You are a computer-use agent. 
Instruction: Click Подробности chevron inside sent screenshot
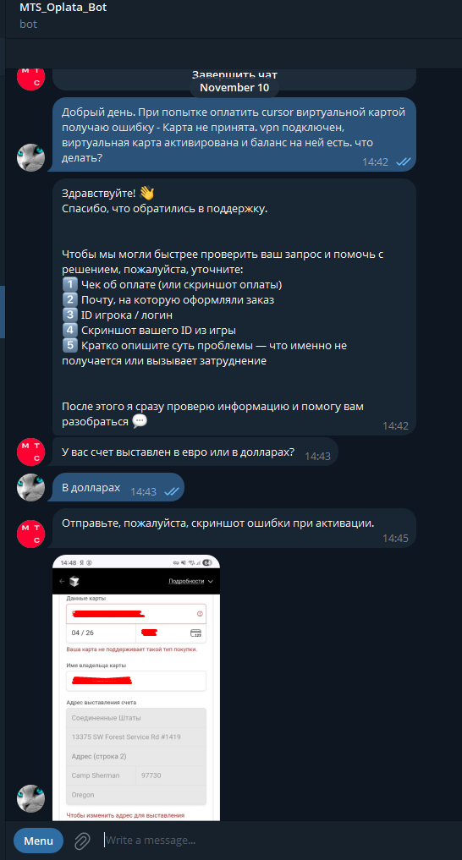[x=211, y=582]
